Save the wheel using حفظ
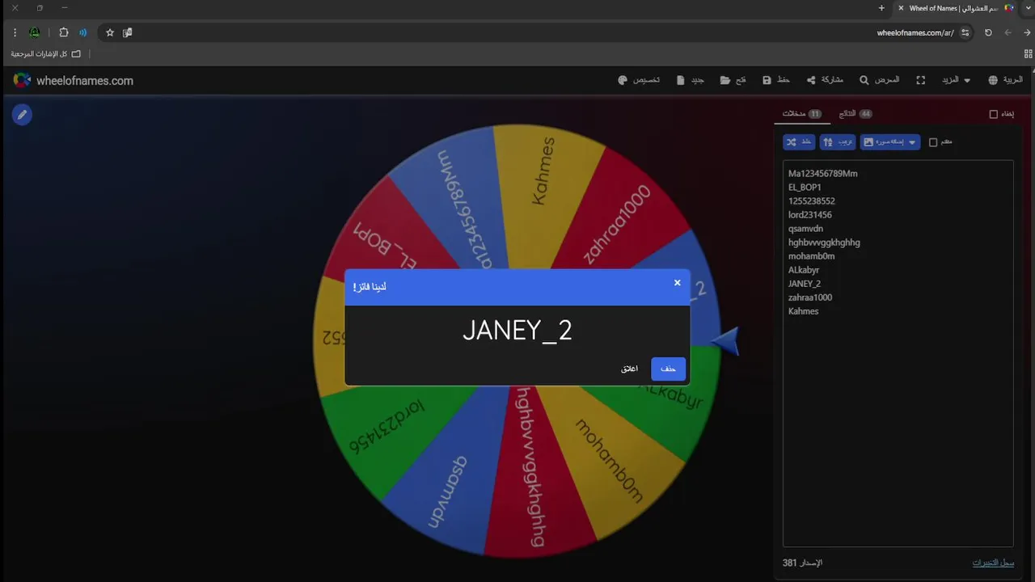The image size is (1035, 582). [x=776, y=80]
